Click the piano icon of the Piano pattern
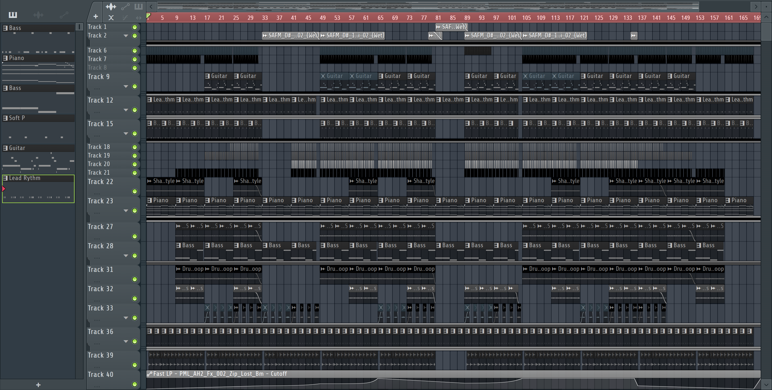 coord(5,58)
